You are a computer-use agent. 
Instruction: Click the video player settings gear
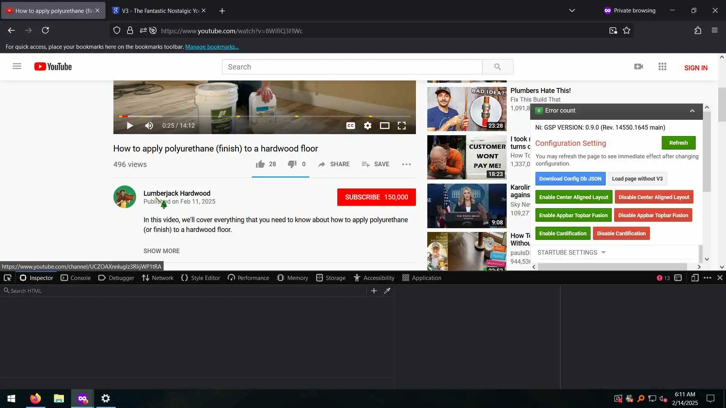click(368, 126)
